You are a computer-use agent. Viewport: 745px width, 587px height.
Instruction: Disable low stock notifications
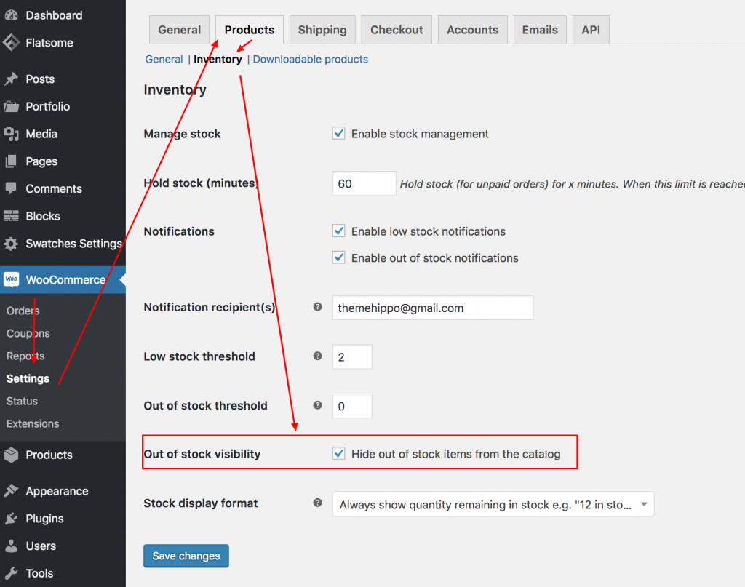pos(338,231)
